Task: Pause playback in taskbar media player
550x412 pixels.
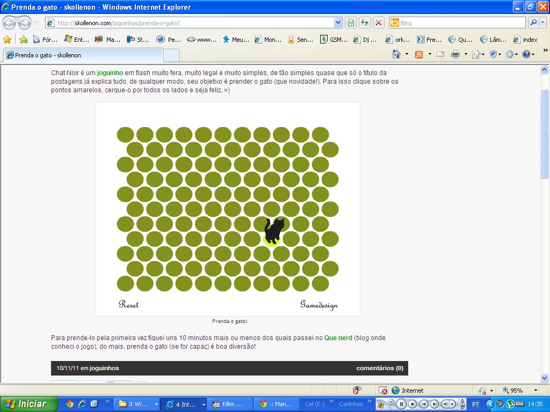Action: 402,404
